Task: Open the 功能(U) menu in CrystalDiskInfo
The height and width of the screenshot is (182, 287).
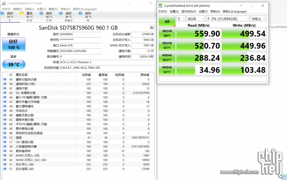Action: point(29,9)
